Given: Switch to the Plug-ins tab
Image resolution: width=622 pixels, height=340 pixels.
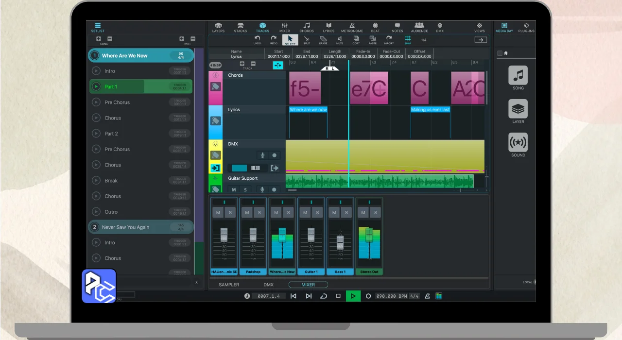Looking at the screenshot, I should click(526, 27).
